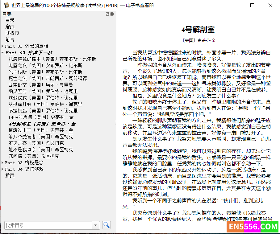Open chapter 死亡诊断
The image size is (280, 234).
click(45, 72)
